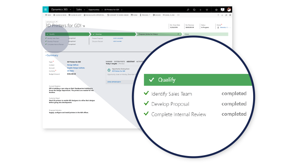This screenshot has width=300, height=168.
Task: Open the George Sullivan contact link
Action: point(73,65)
